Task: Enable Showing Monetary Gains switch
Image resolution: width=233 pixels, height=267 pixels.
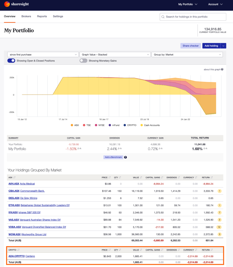Action: [83, 61]
